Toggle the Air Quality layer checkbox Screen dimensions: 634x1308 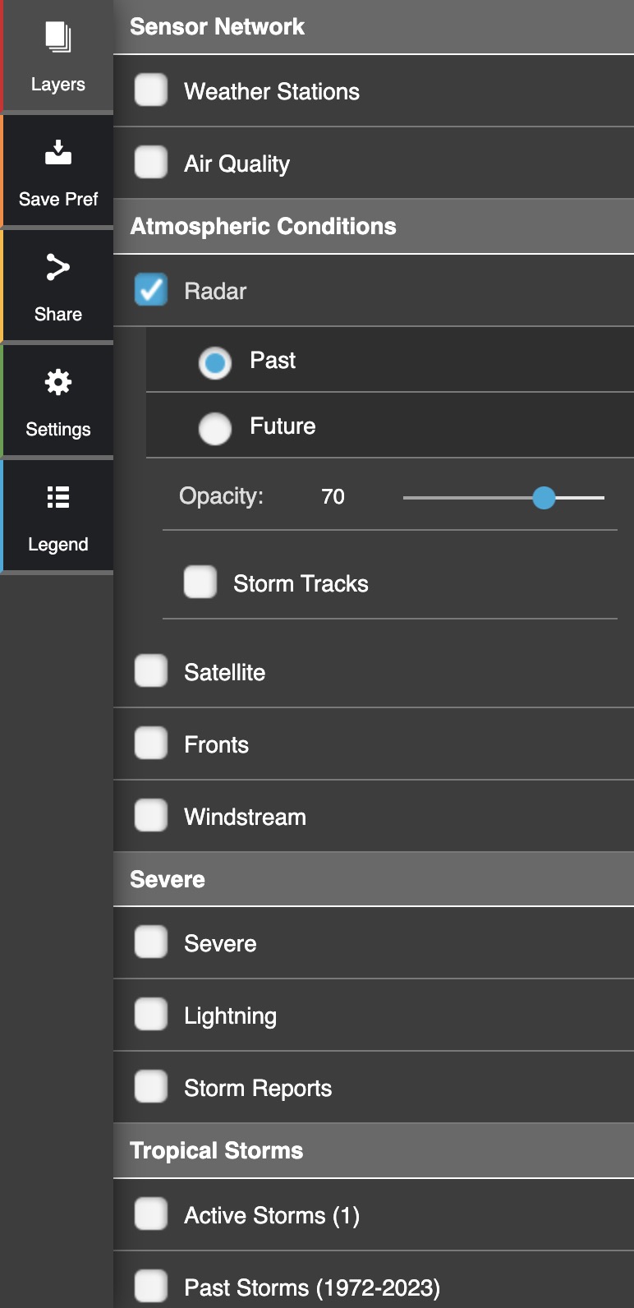pos(151,163)
